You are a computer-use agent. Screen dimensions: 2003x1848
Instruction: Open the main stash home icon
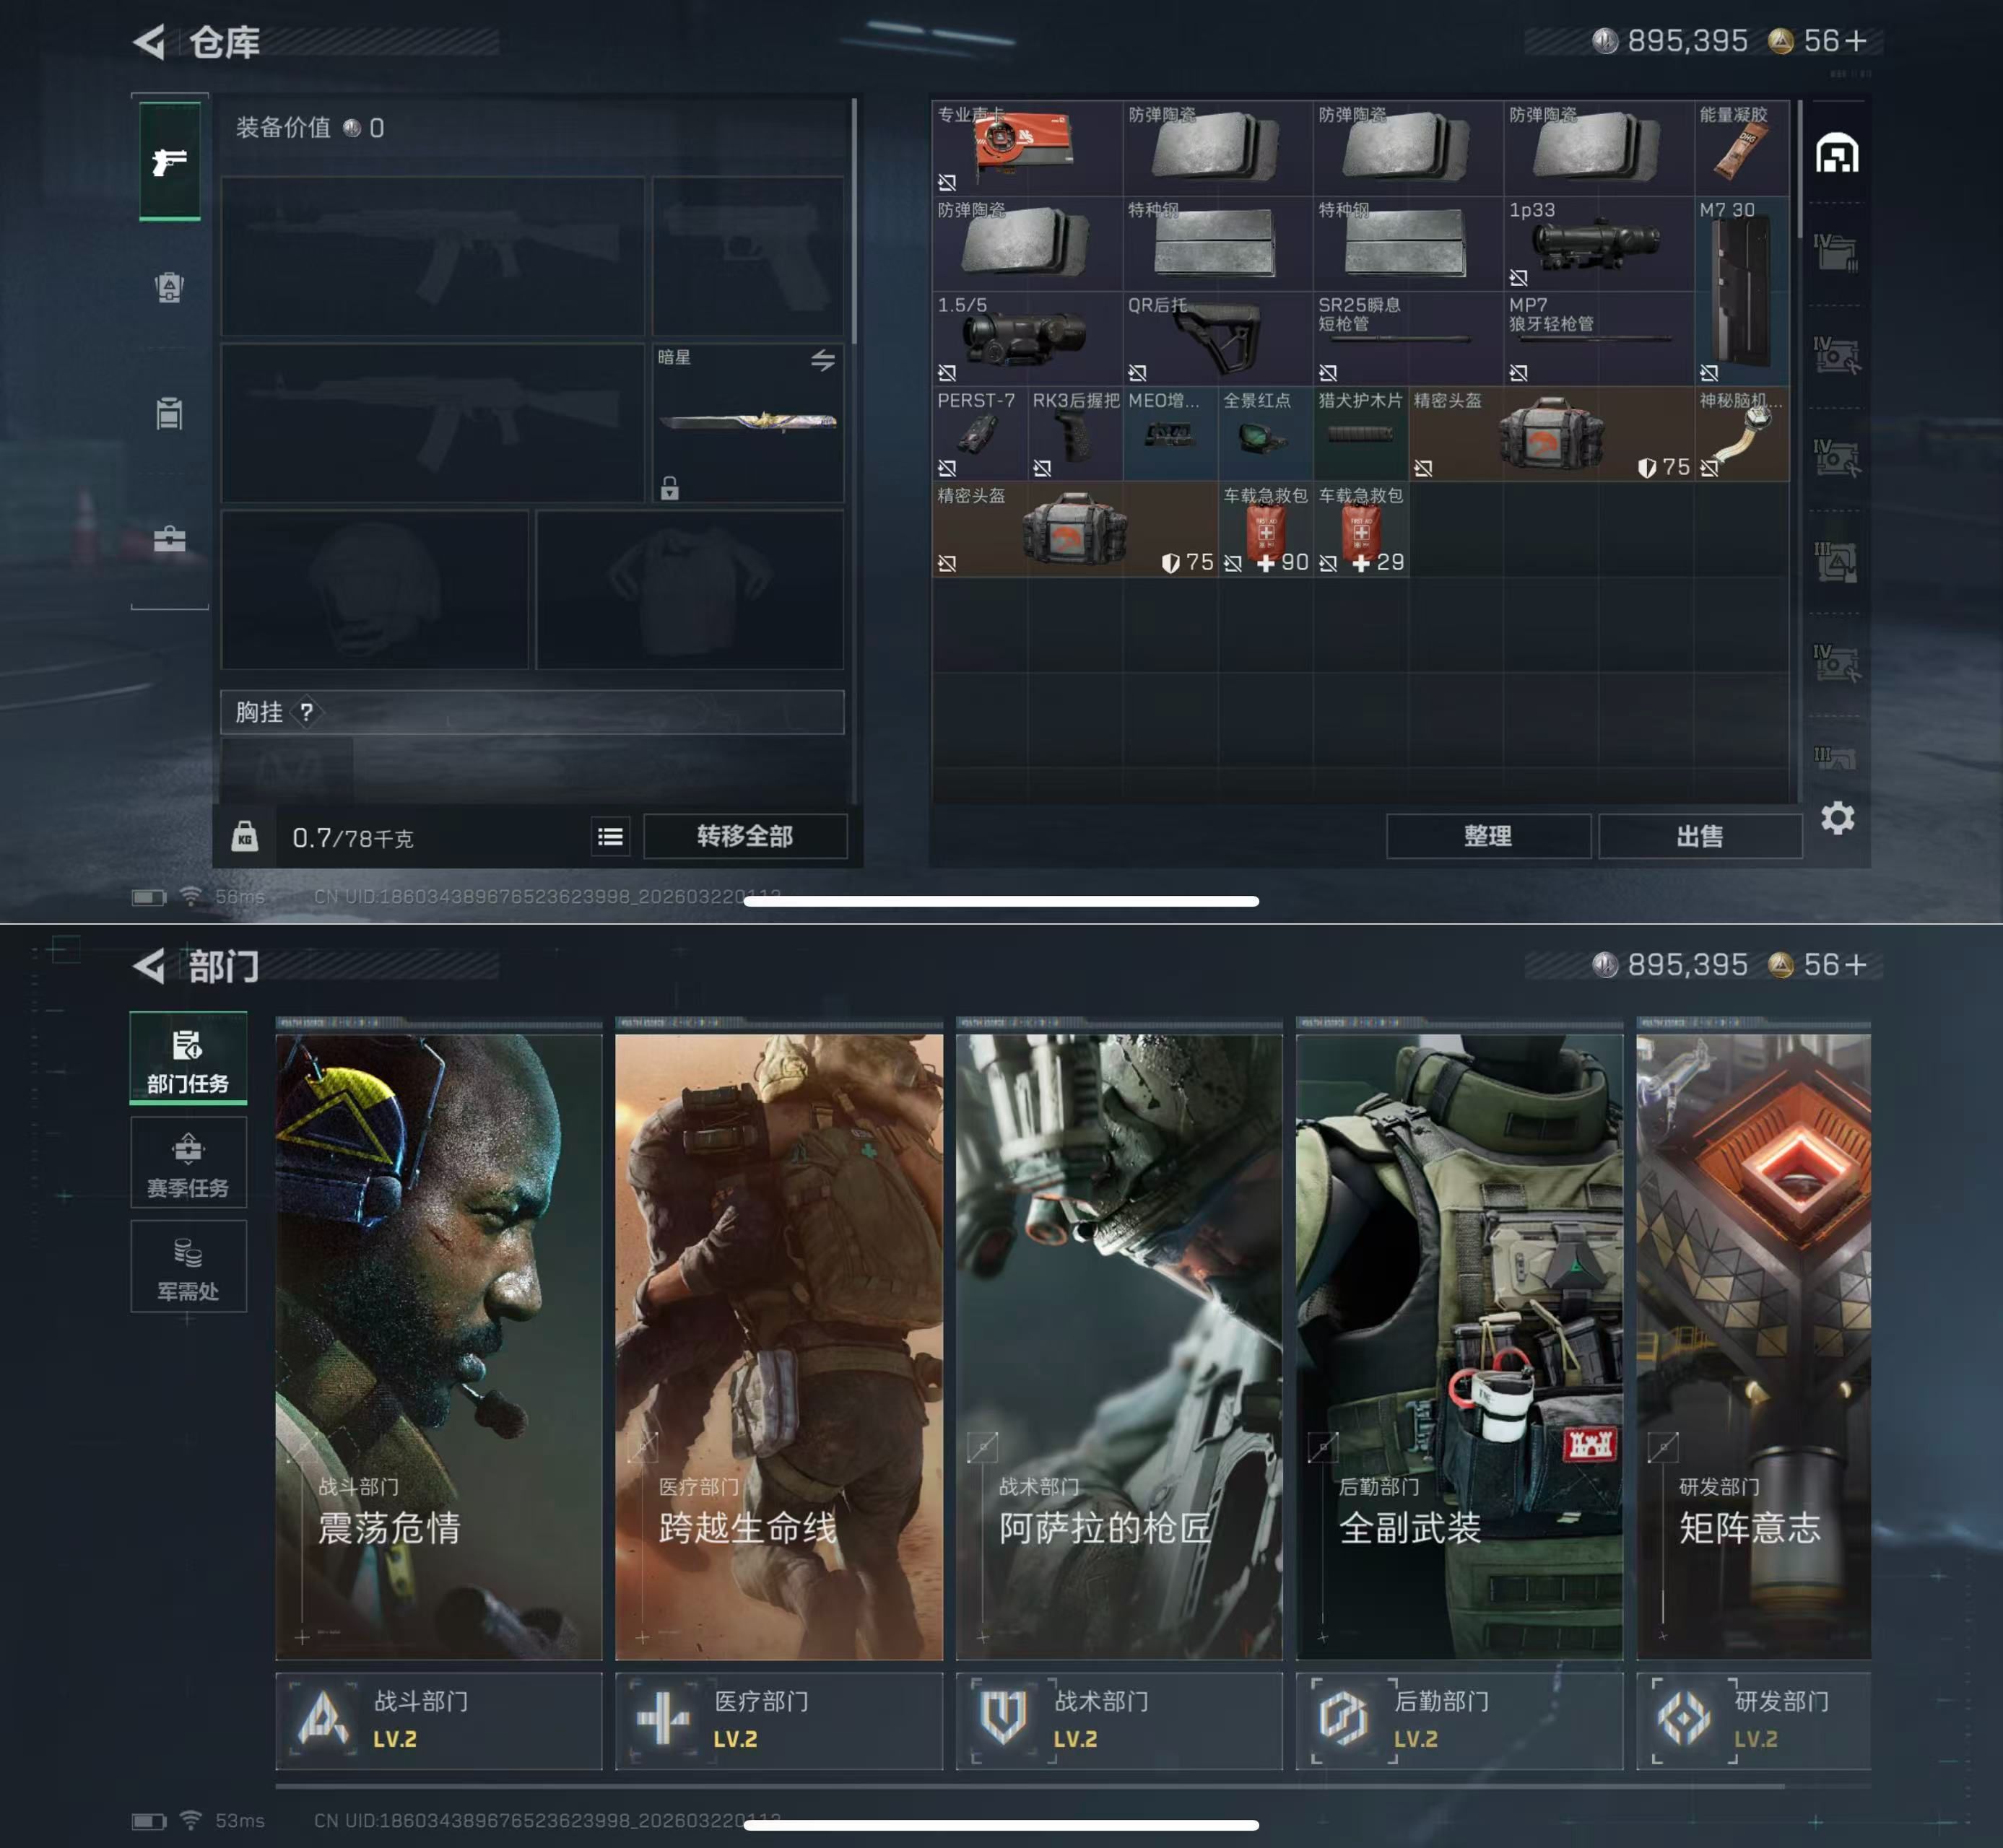pyautogui.click(x=1837, y=154)
